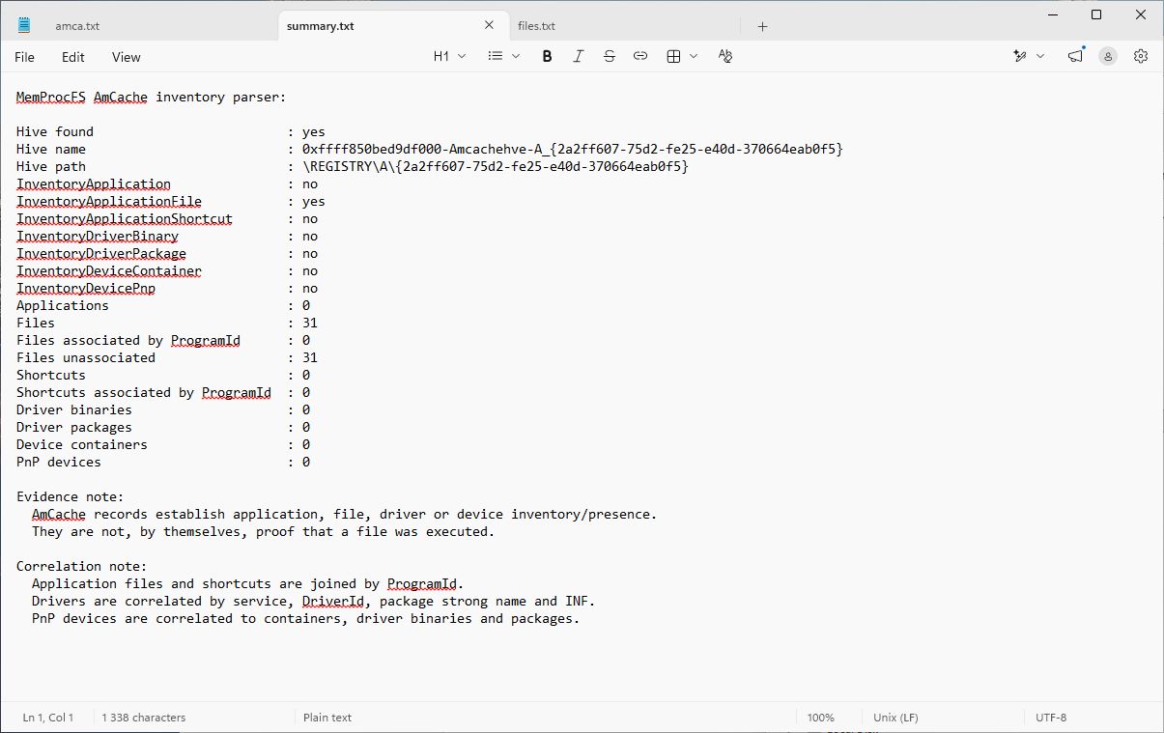Apply strikethrough formatting
This screenshot has width=1164, height=733.
(x=609, y=57)
